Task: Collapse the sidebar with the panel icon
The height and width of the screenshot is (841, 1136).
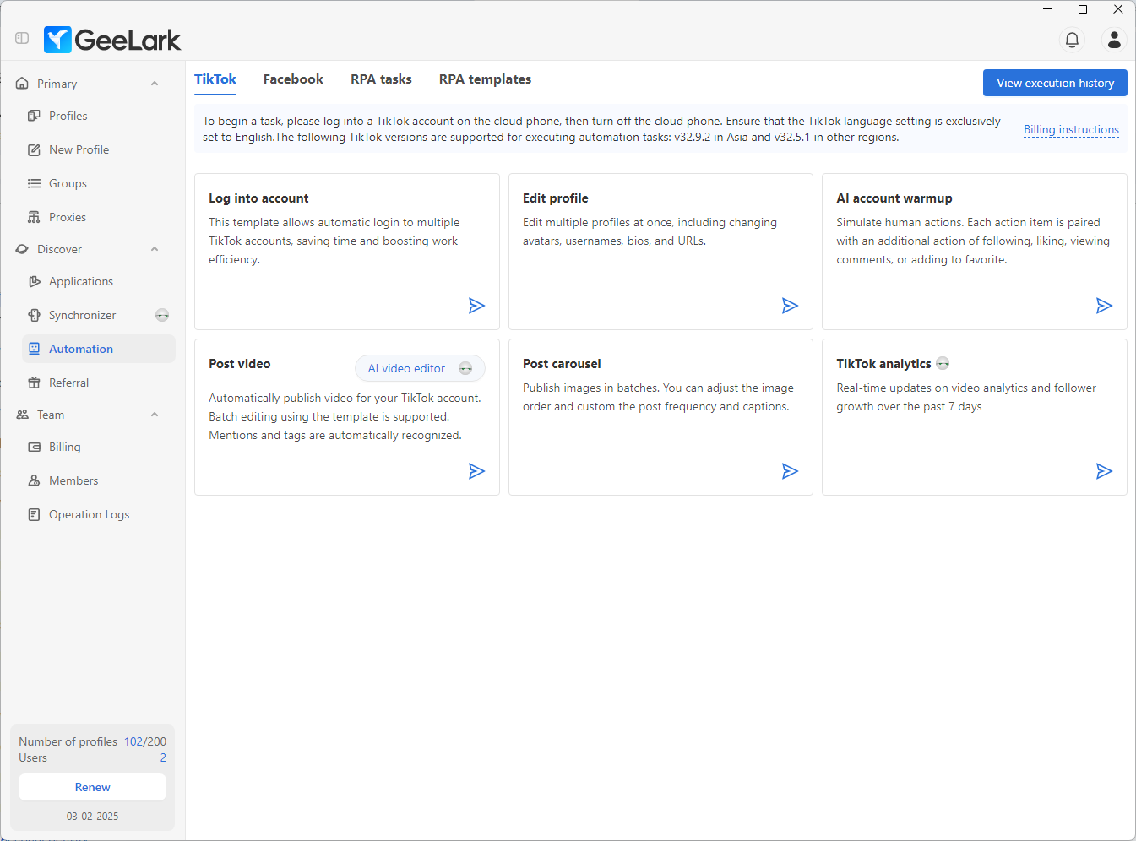Action: coord(22,38)
